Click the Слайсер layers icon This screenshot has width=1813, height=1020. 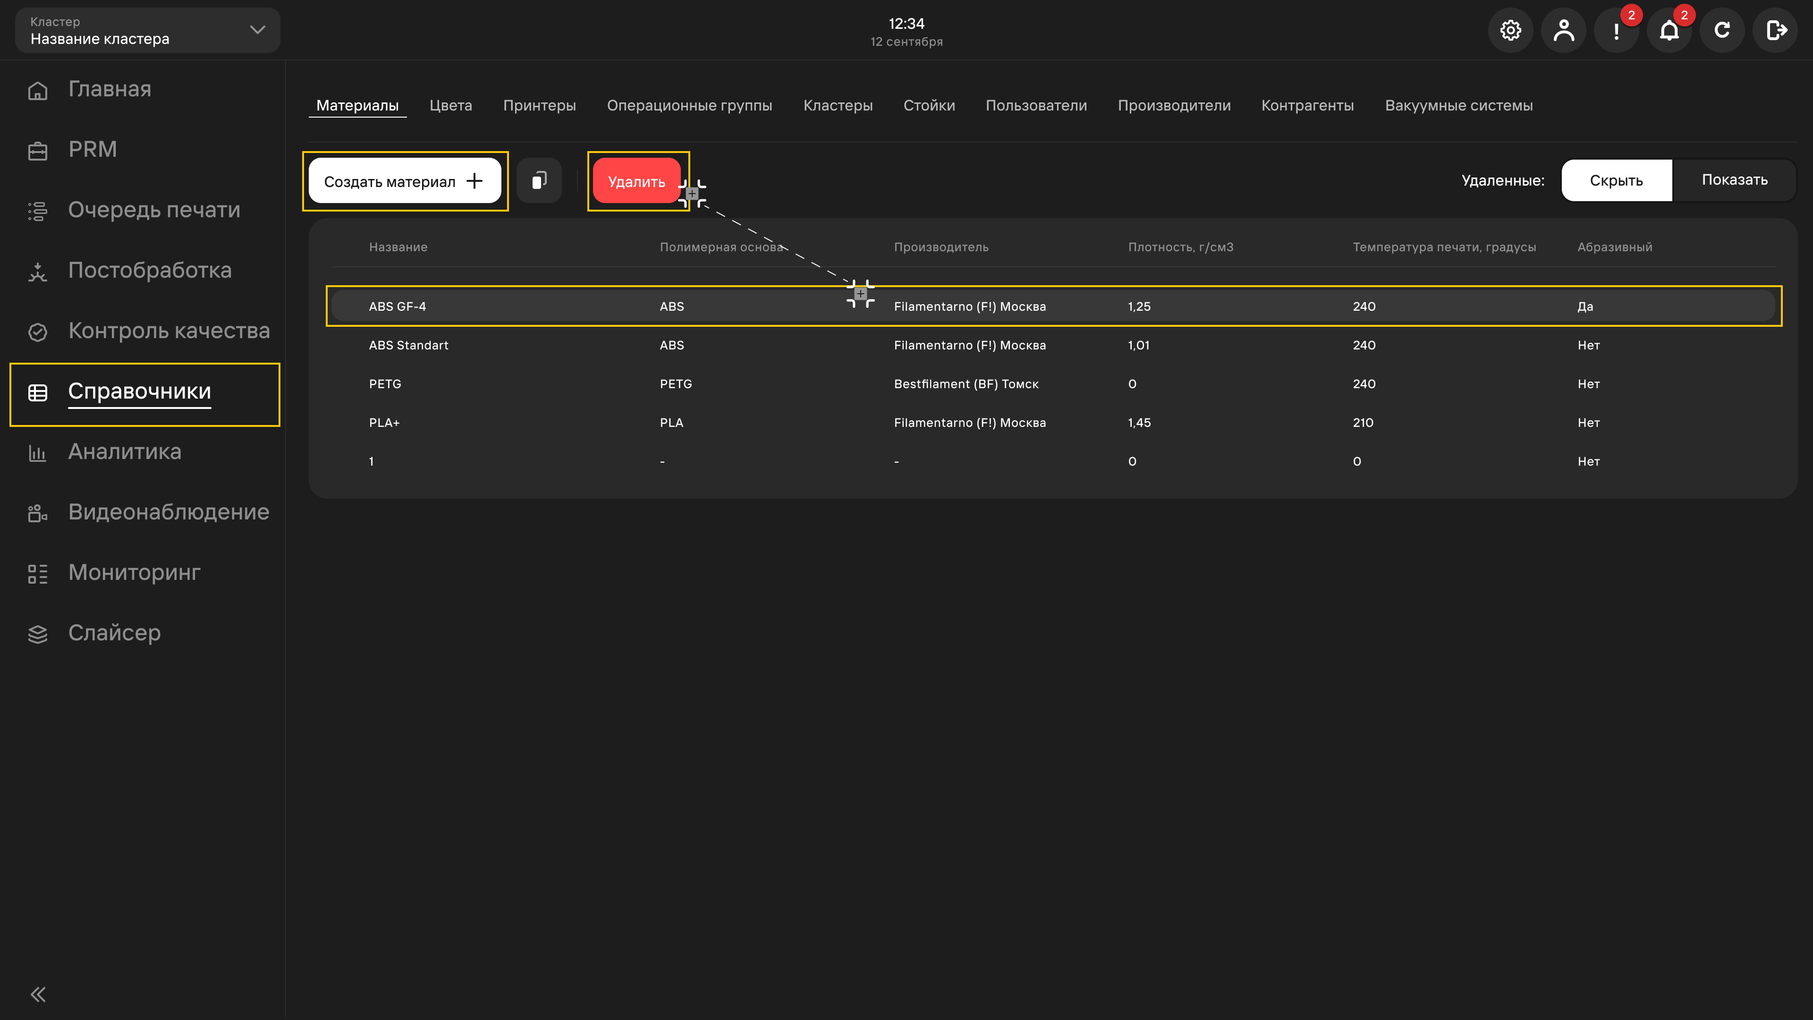(37, 634)
